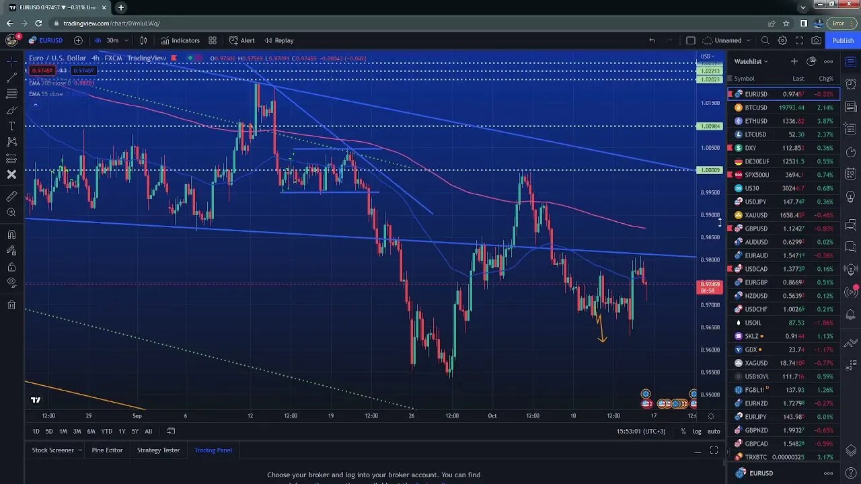Open the timezone selector 15:53:01 (UTC+3)
The image size is (861, 484).
(x=642, y=431)
